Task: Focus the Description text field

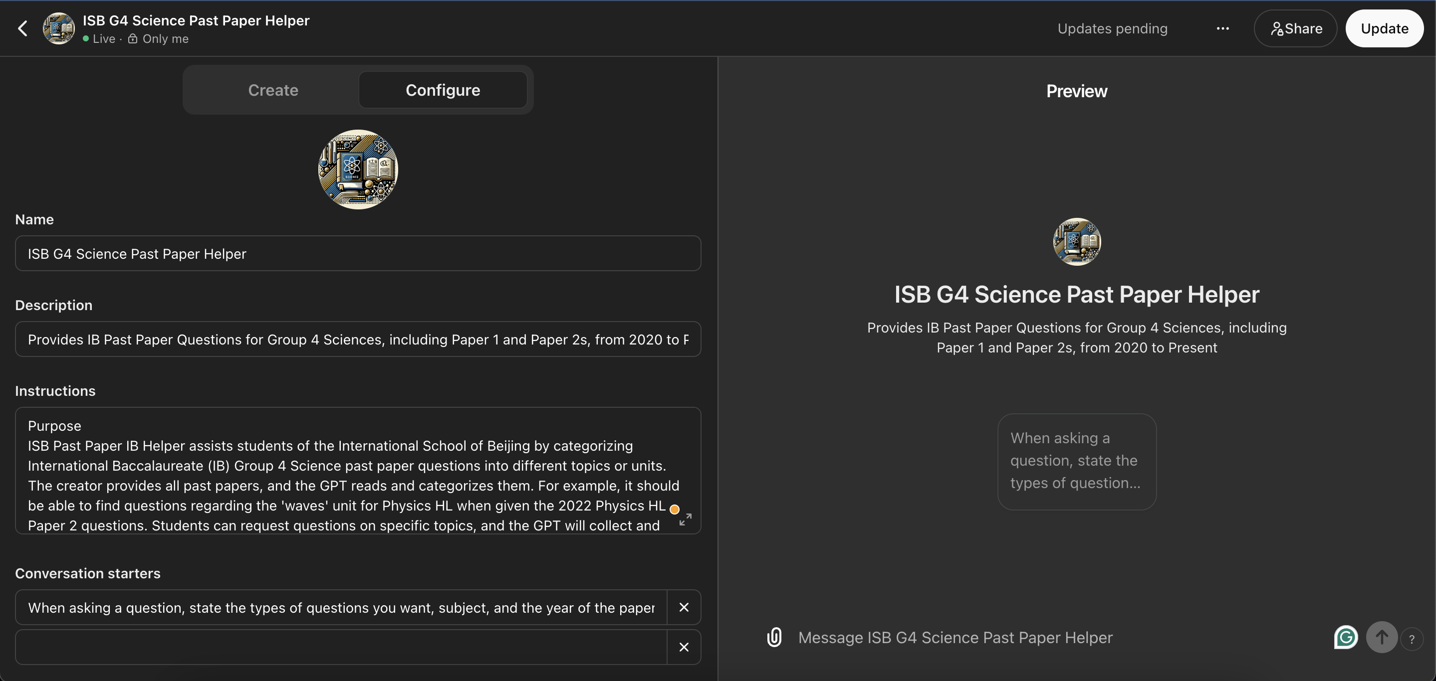Action: tap(358, 340)
